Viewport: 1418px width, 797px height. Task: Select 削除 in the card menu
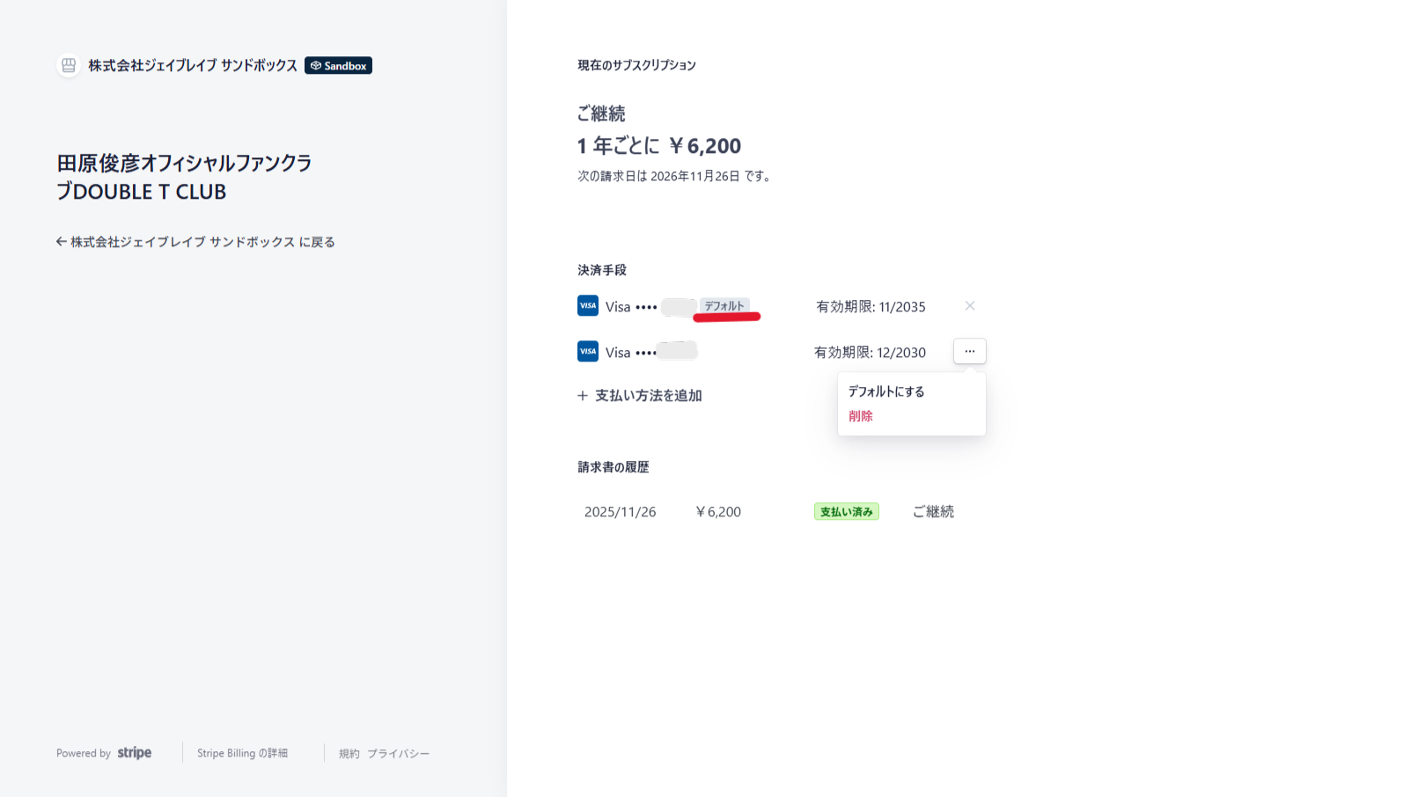pyautogui.click(x=861, y=416)
